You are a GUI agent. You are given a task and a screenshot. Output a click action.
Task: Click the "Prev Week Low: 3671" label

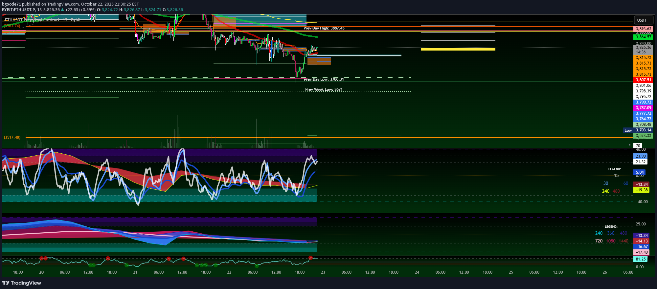pos(324,89)
